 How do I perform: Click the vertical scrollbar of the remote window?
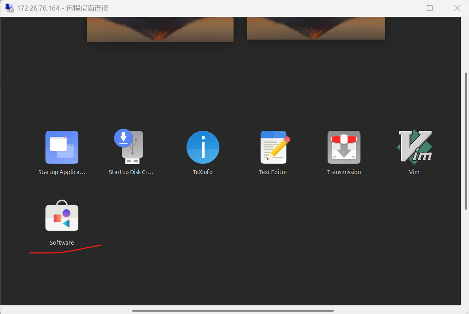[x=466, y=141]
